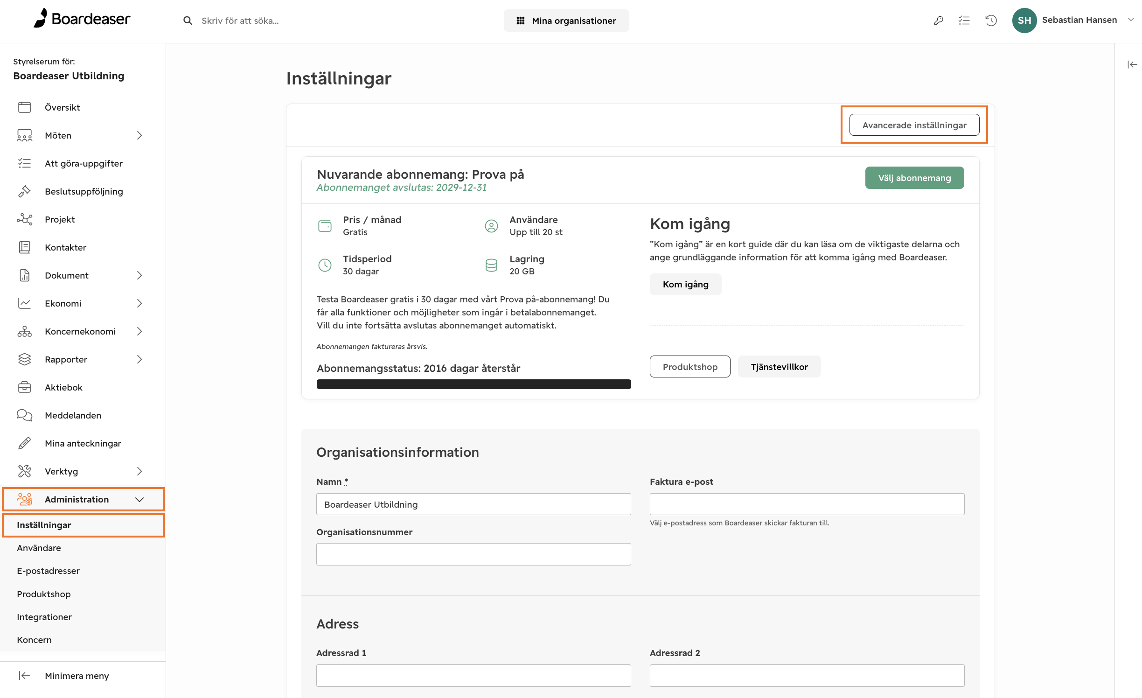This screenshot has width=1142, height=698.
Task: Open Produktshop in the sidebar submenu
Action: pos(44,594)
